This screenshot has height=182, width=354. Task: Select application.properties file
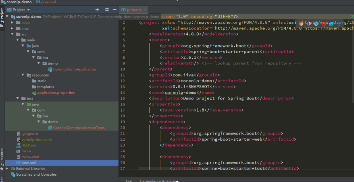[x=56, y=93]
